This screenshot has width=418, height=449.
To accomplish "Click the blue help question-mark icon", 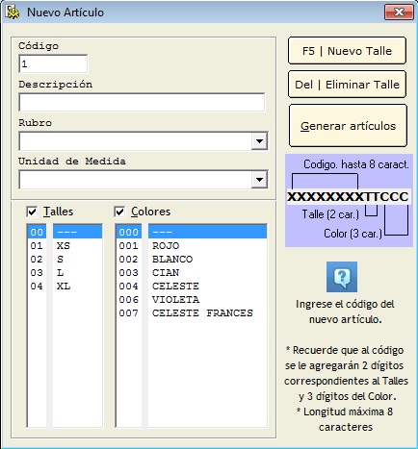I will pyautogui.click(x=342, y=277).
